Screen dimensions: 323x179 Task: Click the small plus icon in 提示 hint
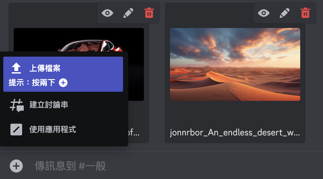click(63, 83)
